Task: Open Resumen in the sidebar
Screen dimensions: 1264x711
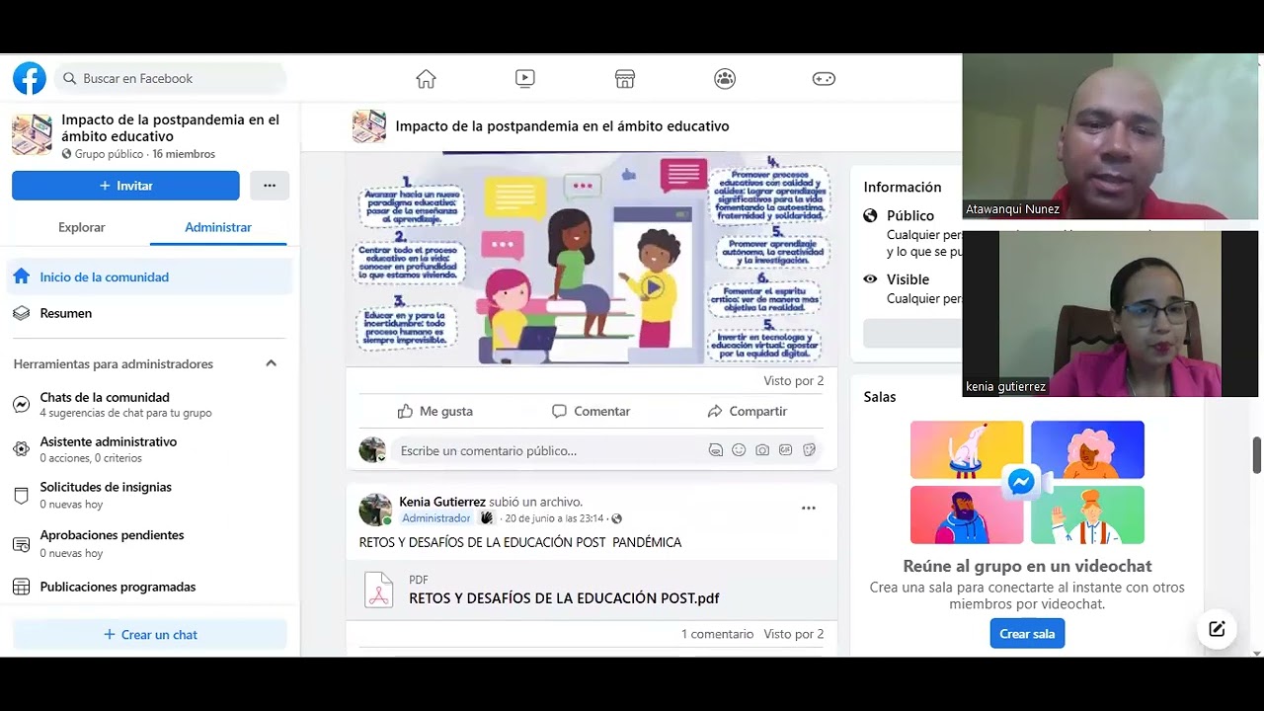Action: tap(150, 313)
